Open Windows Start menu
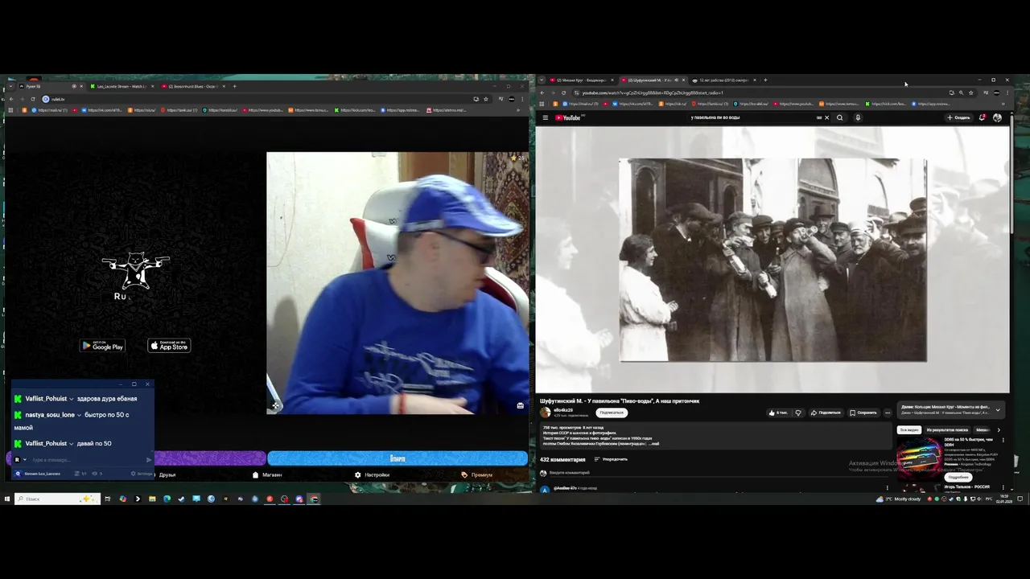The image size is (1030, 579). (x=6, y=499)
